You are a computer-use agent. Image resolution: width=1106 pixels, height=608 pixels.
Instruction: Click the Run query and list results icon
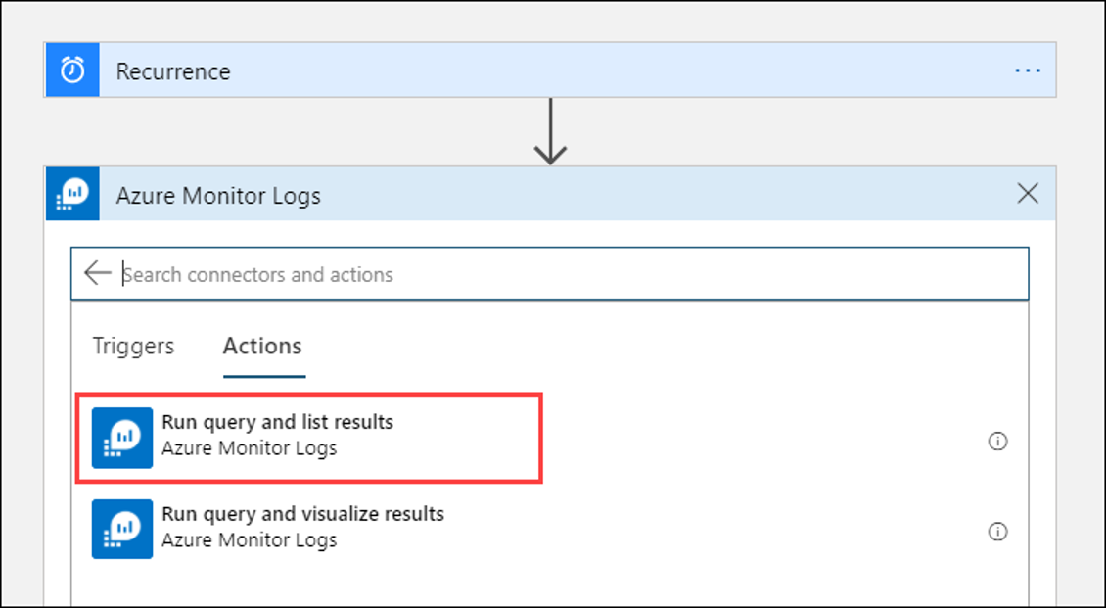point(122,438)
